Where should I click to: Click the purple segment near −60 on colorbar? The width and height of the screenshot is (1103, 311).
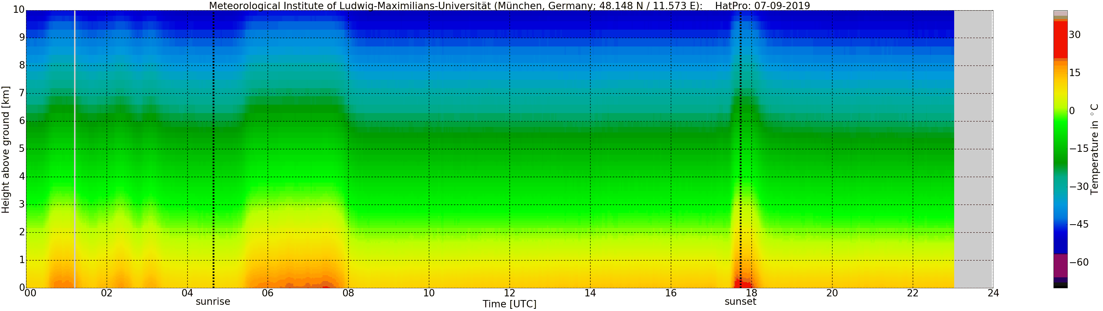[1060, 265]
